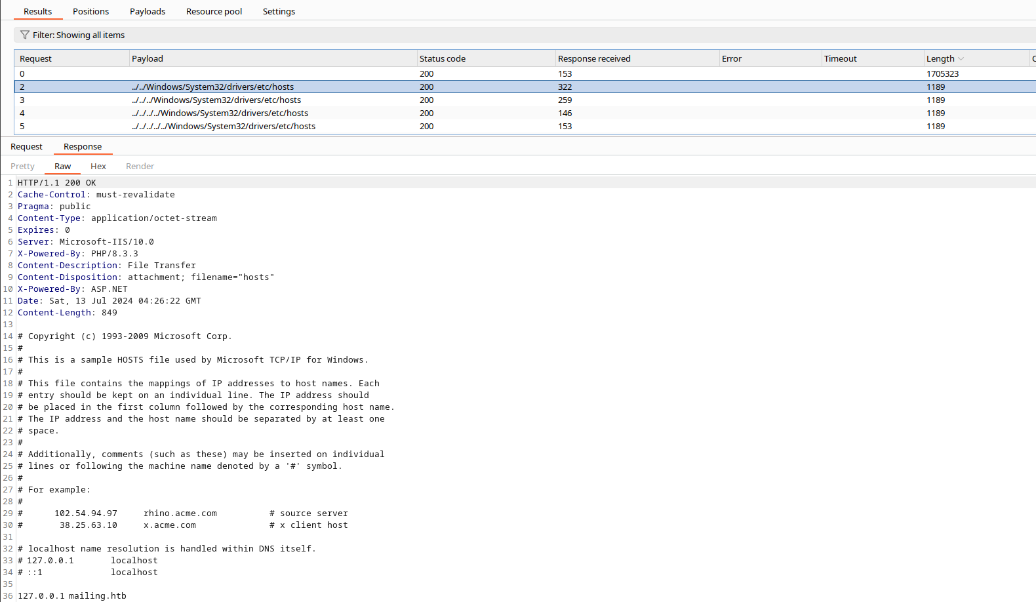This screenshot has height=602, width=1036.
Task: Click response received value 146
Action: click(x=565, y=113)
